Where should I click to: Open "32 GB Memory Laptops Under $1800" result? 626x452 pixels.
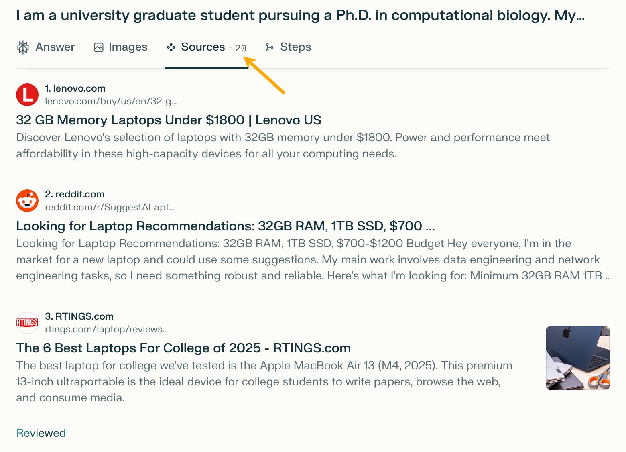[x=169, y=120]
